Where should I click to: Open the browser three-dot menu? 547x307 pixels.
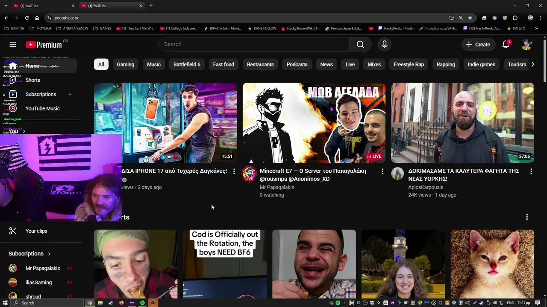541,18
